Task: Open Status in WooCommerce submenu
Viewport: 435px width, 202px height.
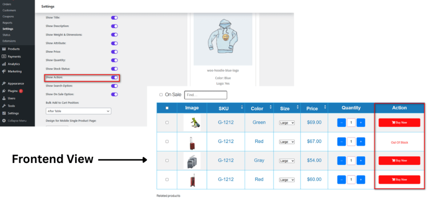Action: 6,35
